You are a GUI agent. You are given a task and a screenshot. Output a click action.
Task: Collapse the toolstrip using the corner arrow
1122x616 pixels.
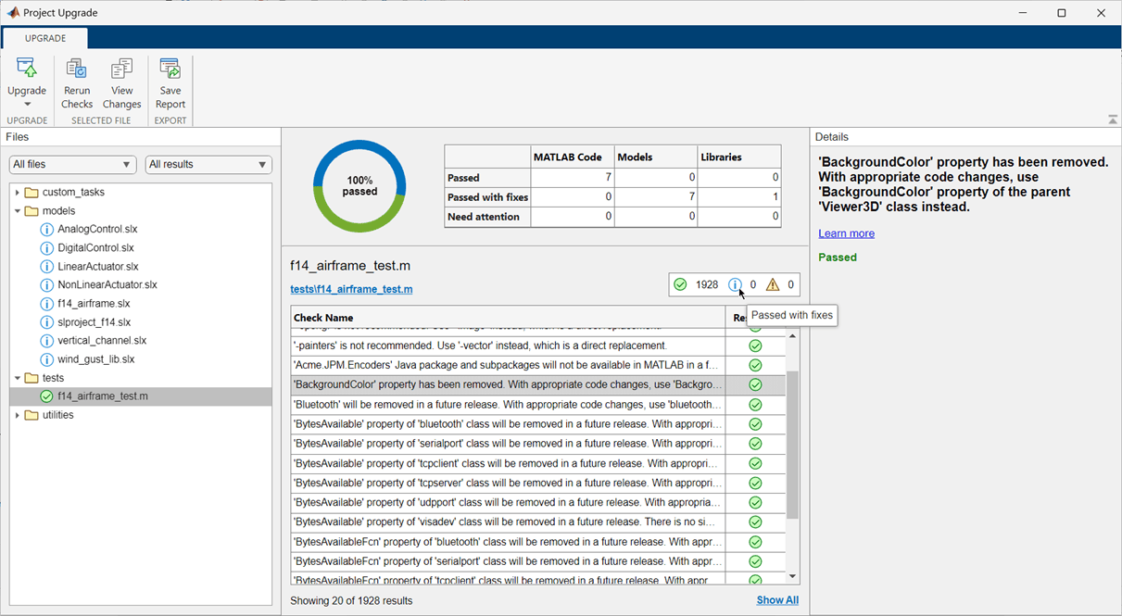tap(1112, 119)
